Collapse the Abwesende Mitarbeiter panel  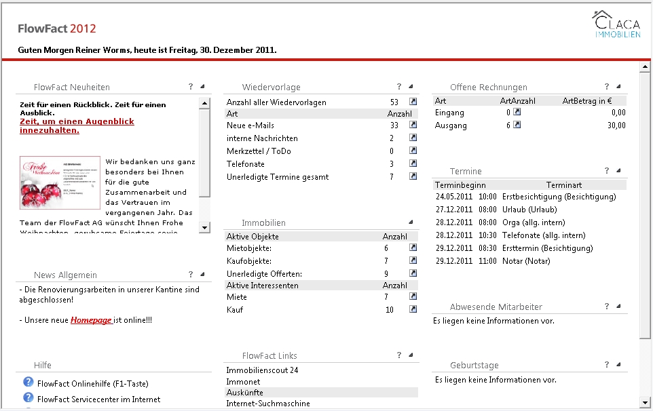(618, 306)
